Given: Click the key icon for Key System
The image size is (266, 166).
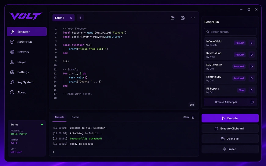Looking at the screenshot, I should (x=12, y=82).
